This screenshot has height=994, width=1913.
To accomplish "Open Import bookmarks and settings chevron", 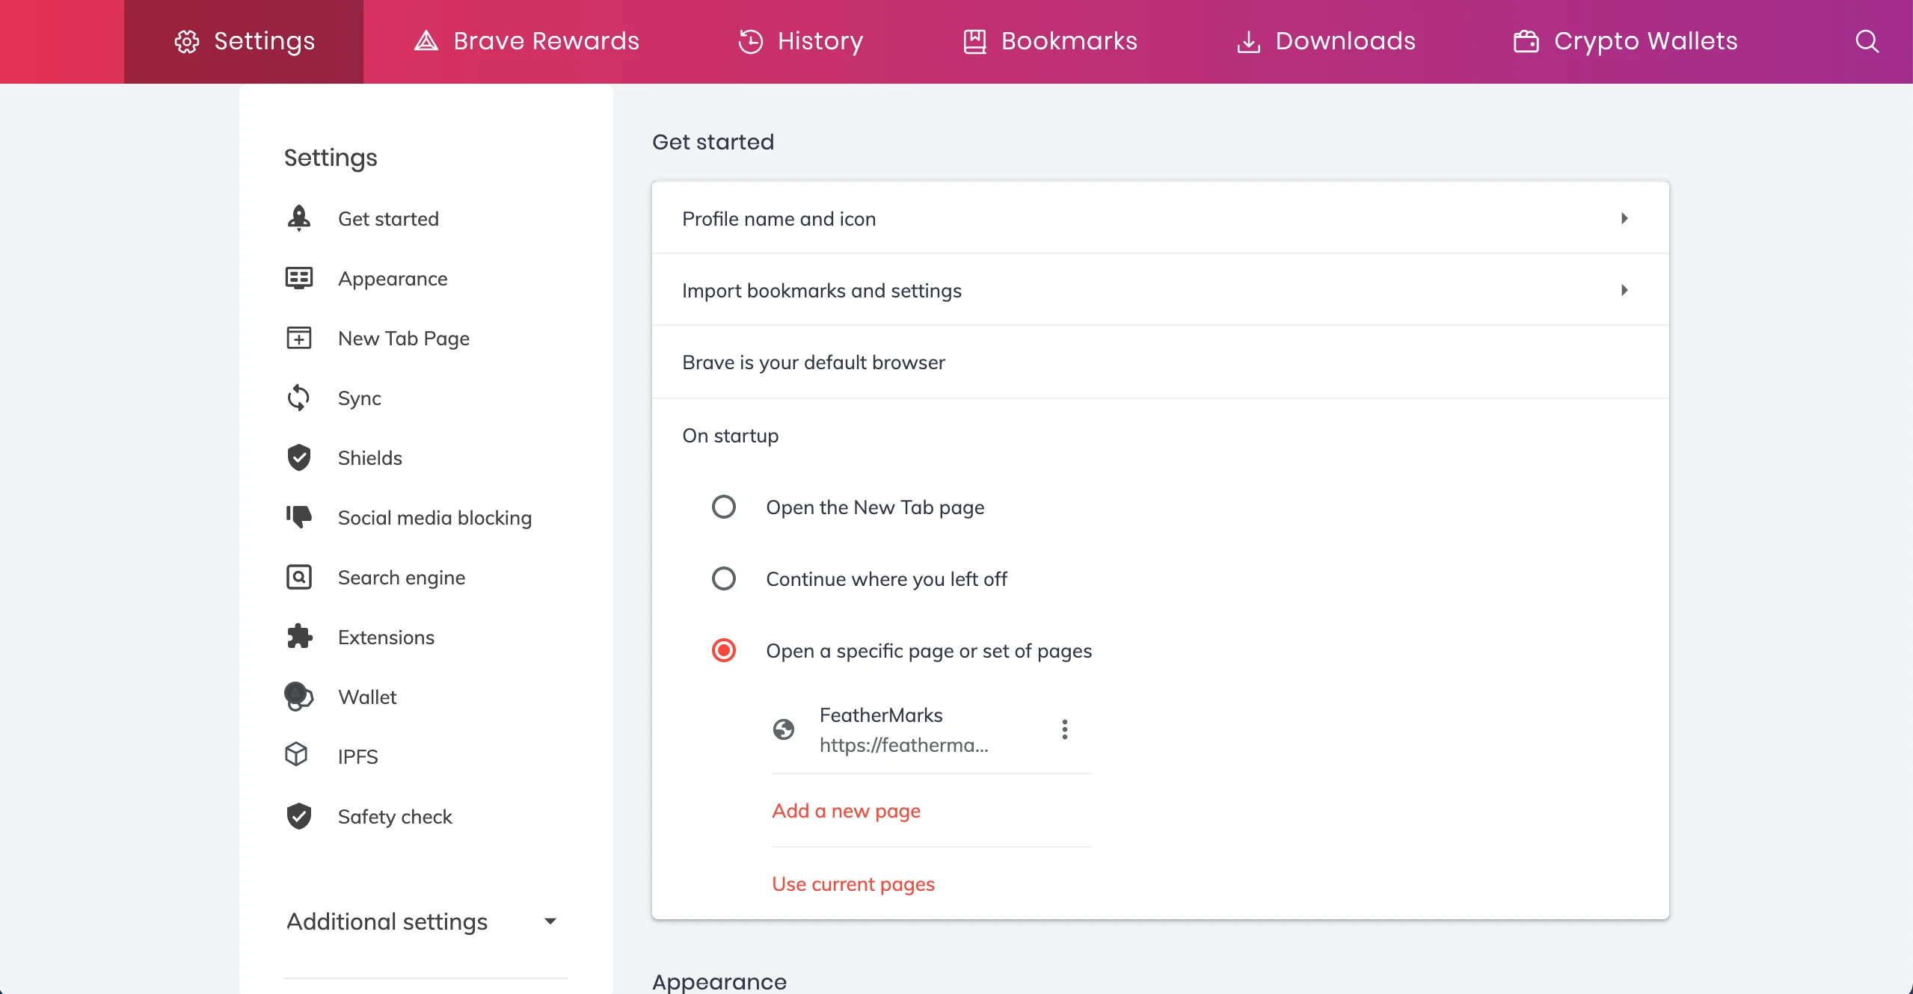I will (x=1624, y=290).
